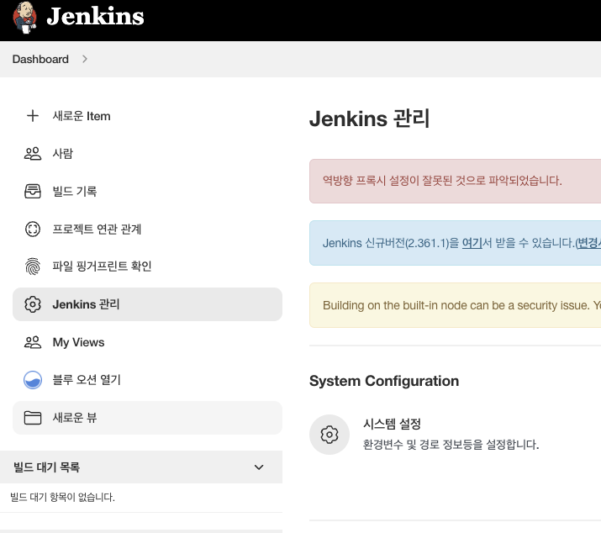Click the plus icon for 새로운 Item
This screenshot has width=601, height=533.
point(33,116)
